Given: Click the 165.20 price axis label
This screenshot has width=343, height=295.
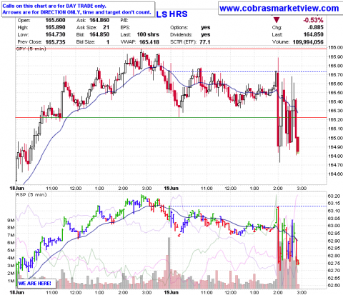Looking at the screenshot, I should pos(336,120).
